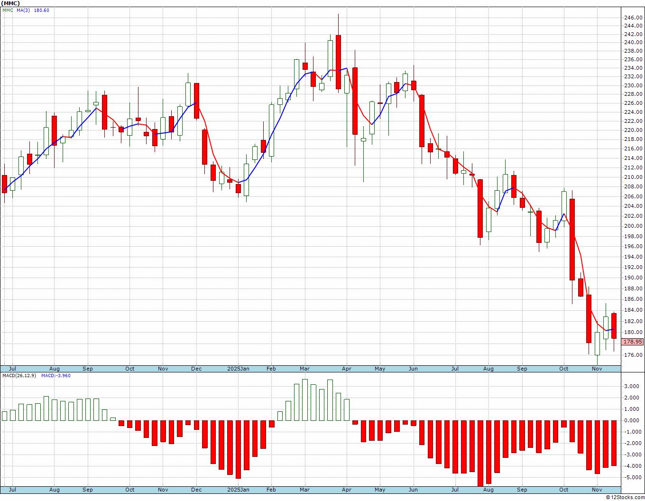Screen dimensions: 645x501
Task: Select the 1.000 MACD axis label
Action: 631,409
